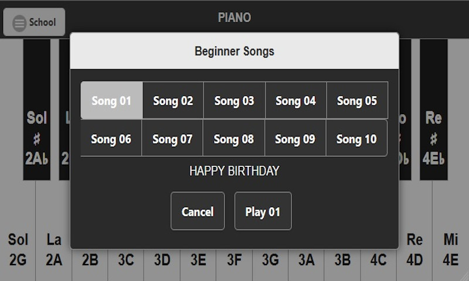Select Song 01 in the song list
This screenshot has width=469, height=281.
pyautogui.click(x=111, y=101)
